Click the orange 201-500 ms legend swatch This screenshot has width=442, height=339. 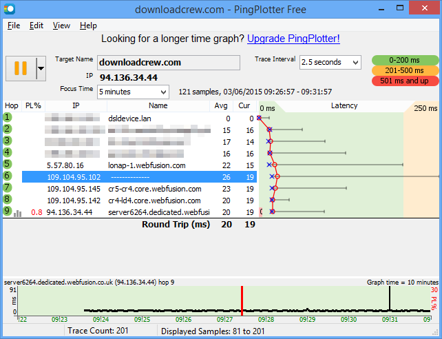click(405, 70)
